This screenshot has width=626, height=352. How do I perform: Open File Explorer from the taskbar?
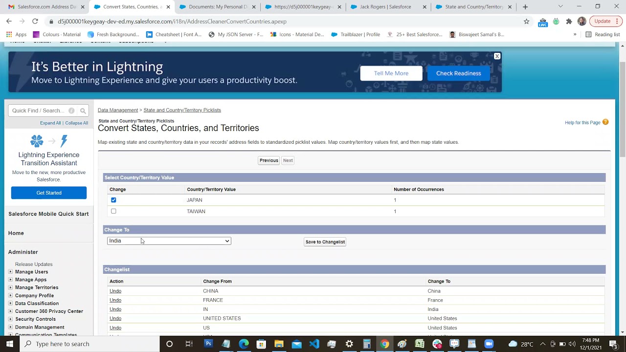[279, 344]
